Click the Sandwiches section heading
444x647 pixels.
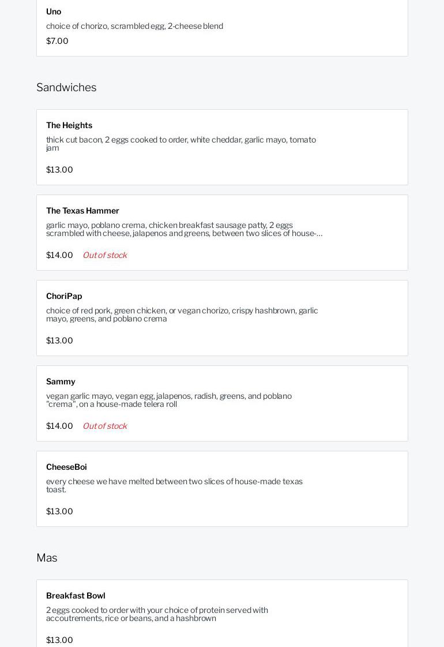point(66,87)
